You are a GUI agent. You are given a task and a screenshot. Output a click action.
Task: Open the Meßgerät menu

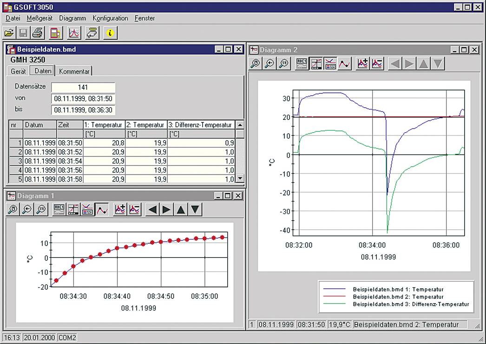39,18
